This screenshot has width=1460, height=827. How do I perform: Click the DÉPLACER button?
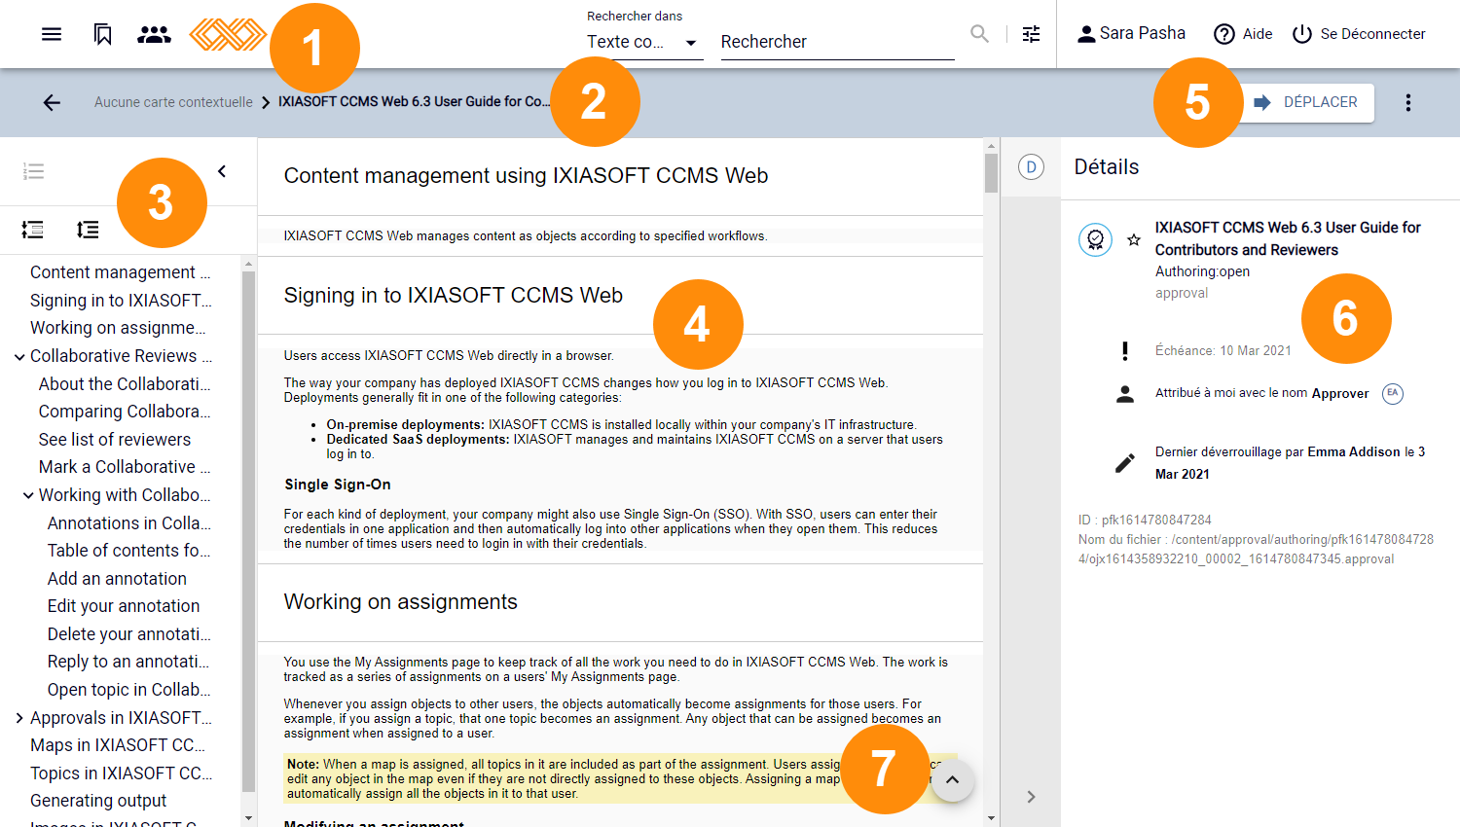(x=1307, y=102)
